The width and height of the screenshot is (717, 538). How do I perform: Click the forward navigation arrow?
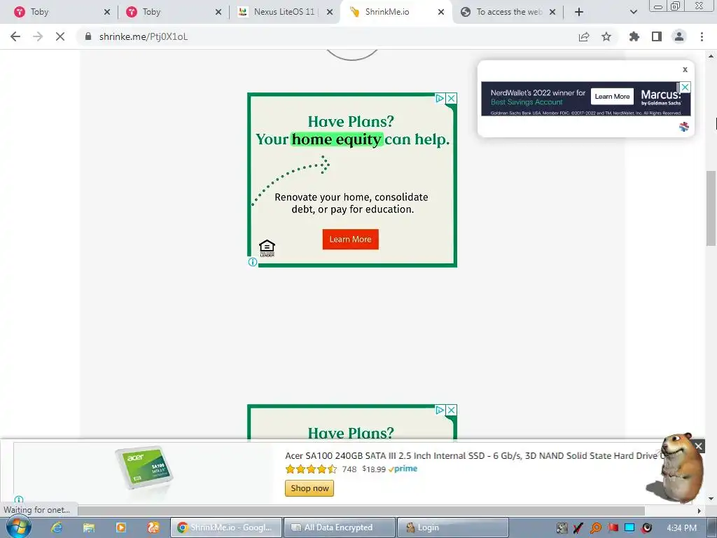38,36
